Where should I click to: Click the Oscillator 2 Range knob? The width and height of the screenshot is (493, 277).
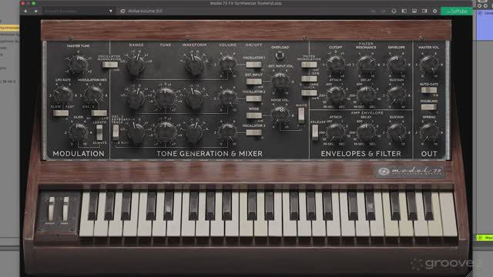pos(136,99)
